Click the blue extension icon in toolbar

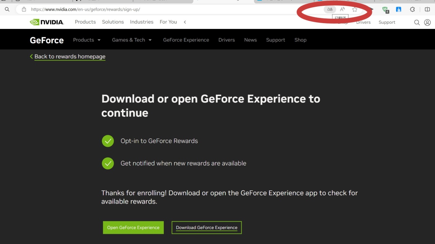(399, 10)
